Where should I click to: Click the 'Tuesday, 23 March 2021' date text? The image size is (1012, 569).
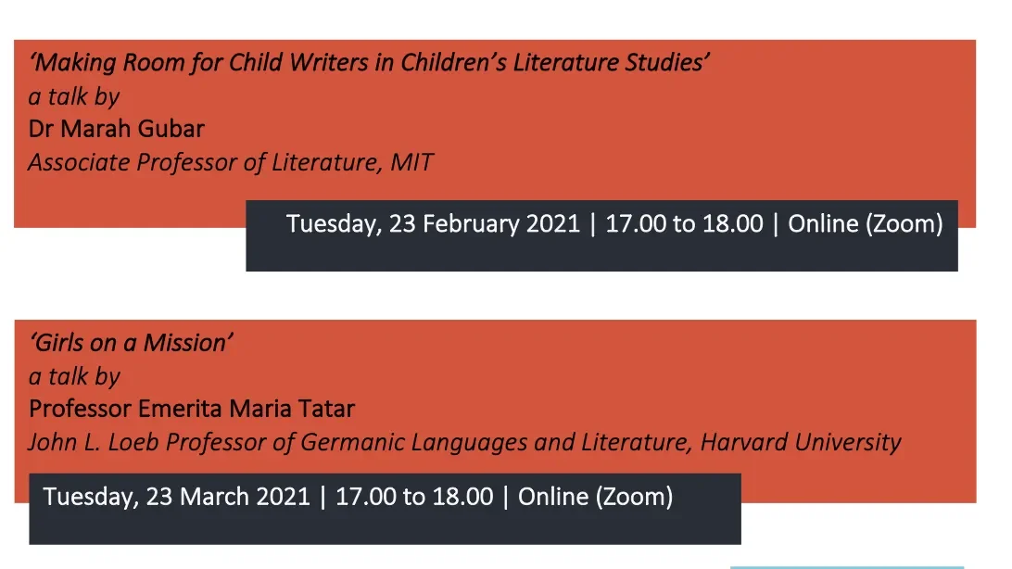(x=177, y=497)
